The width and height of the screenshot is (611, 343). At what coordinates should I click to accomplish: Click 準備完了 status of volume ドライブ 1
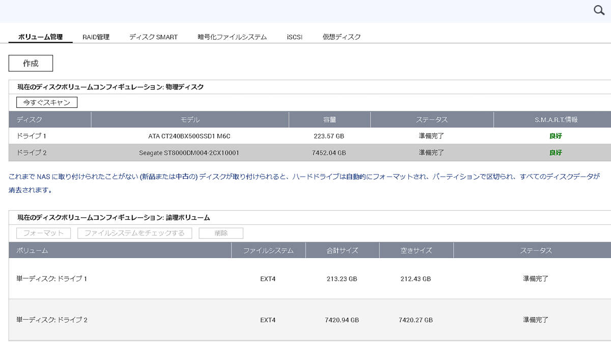pyautogui.click(x=536, y=279)
